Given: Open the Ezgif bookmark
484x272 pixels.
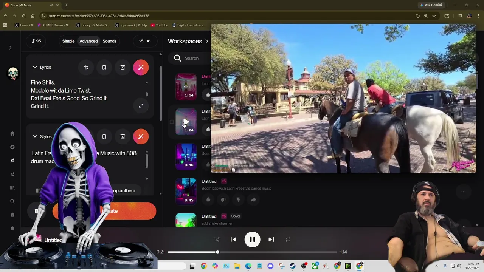Looking at the screenshot, I should click(189, 25).
